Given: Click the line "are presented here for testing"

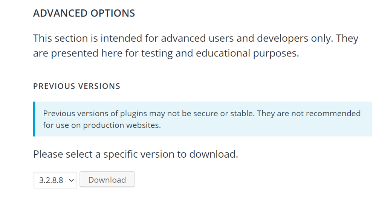Looking at the screenshot, I should point(166,53).
